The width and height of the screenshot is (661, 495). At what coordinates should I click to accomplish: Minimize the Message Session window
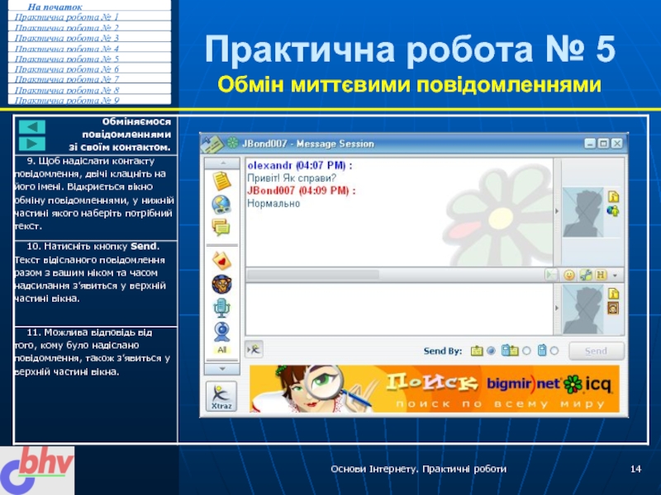coord(590,144)
